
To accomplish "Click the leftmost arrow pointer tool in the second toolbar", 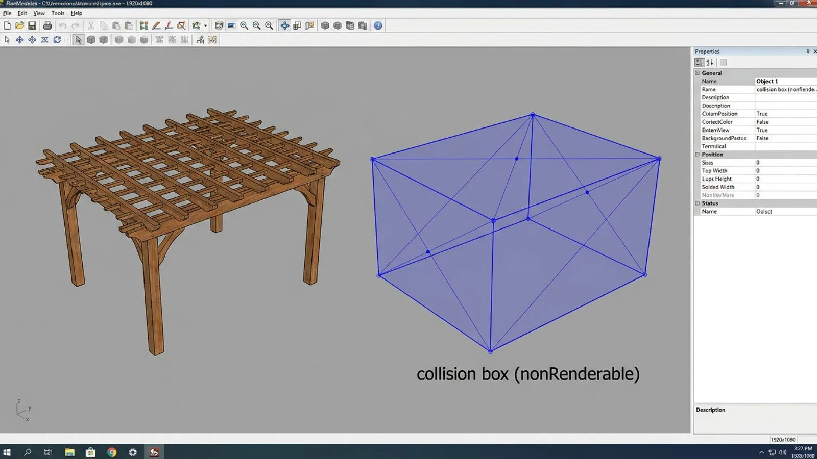I will coord(7,40).
